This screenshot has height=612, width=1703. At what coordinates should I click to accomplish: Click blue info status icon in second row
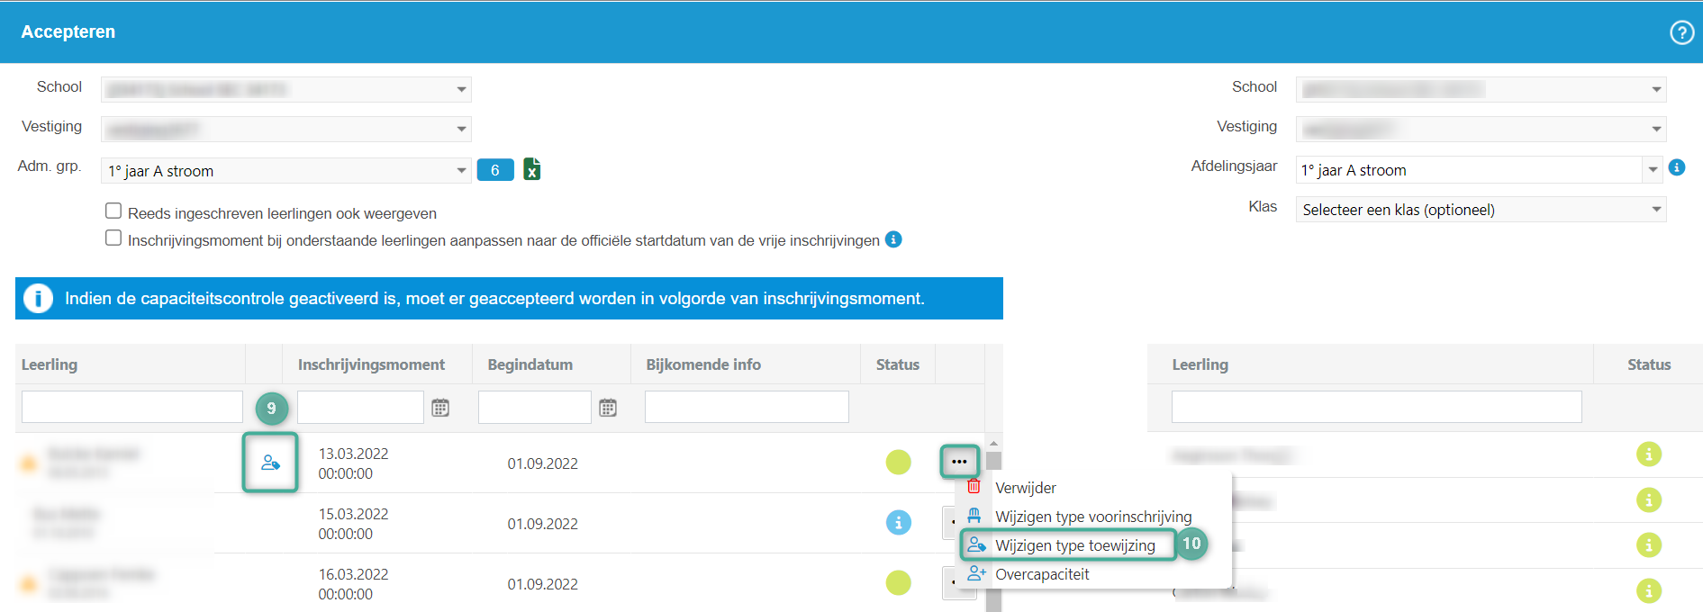tap(898, 523)
